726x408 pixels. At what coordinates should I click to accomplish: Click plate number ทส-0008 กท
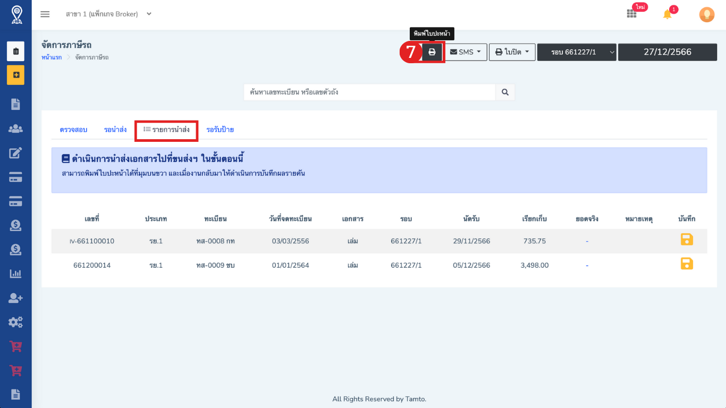pos(215,241)
